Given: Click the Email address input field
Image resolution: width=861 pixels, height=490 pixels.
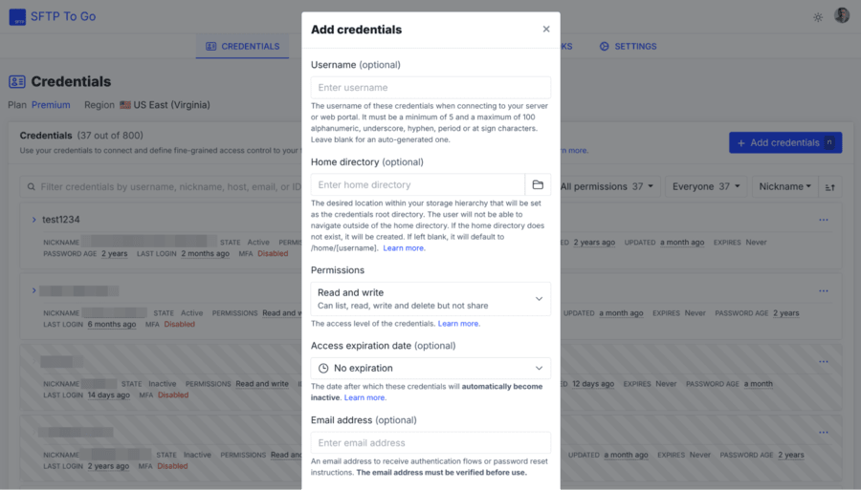Looking at the screenshot, I should 430,443.
